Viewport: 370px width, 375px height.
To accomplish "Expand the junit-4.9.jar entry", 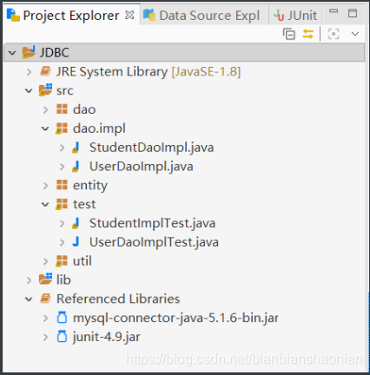I will coord(45,337).
